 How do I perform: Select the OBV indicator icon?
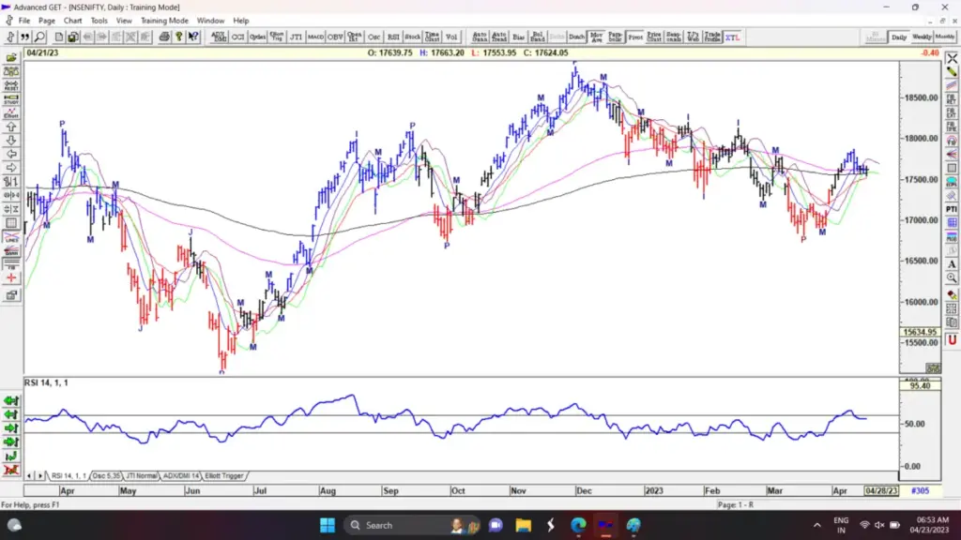click(335, 37)
